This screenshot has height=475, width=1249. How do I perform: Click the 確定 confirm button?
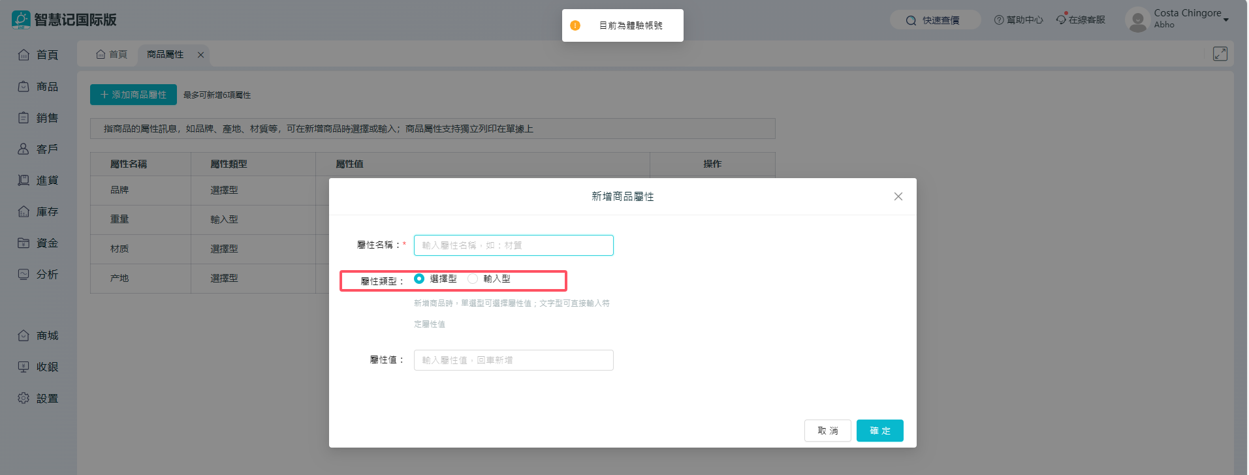[x=879, y=431]
